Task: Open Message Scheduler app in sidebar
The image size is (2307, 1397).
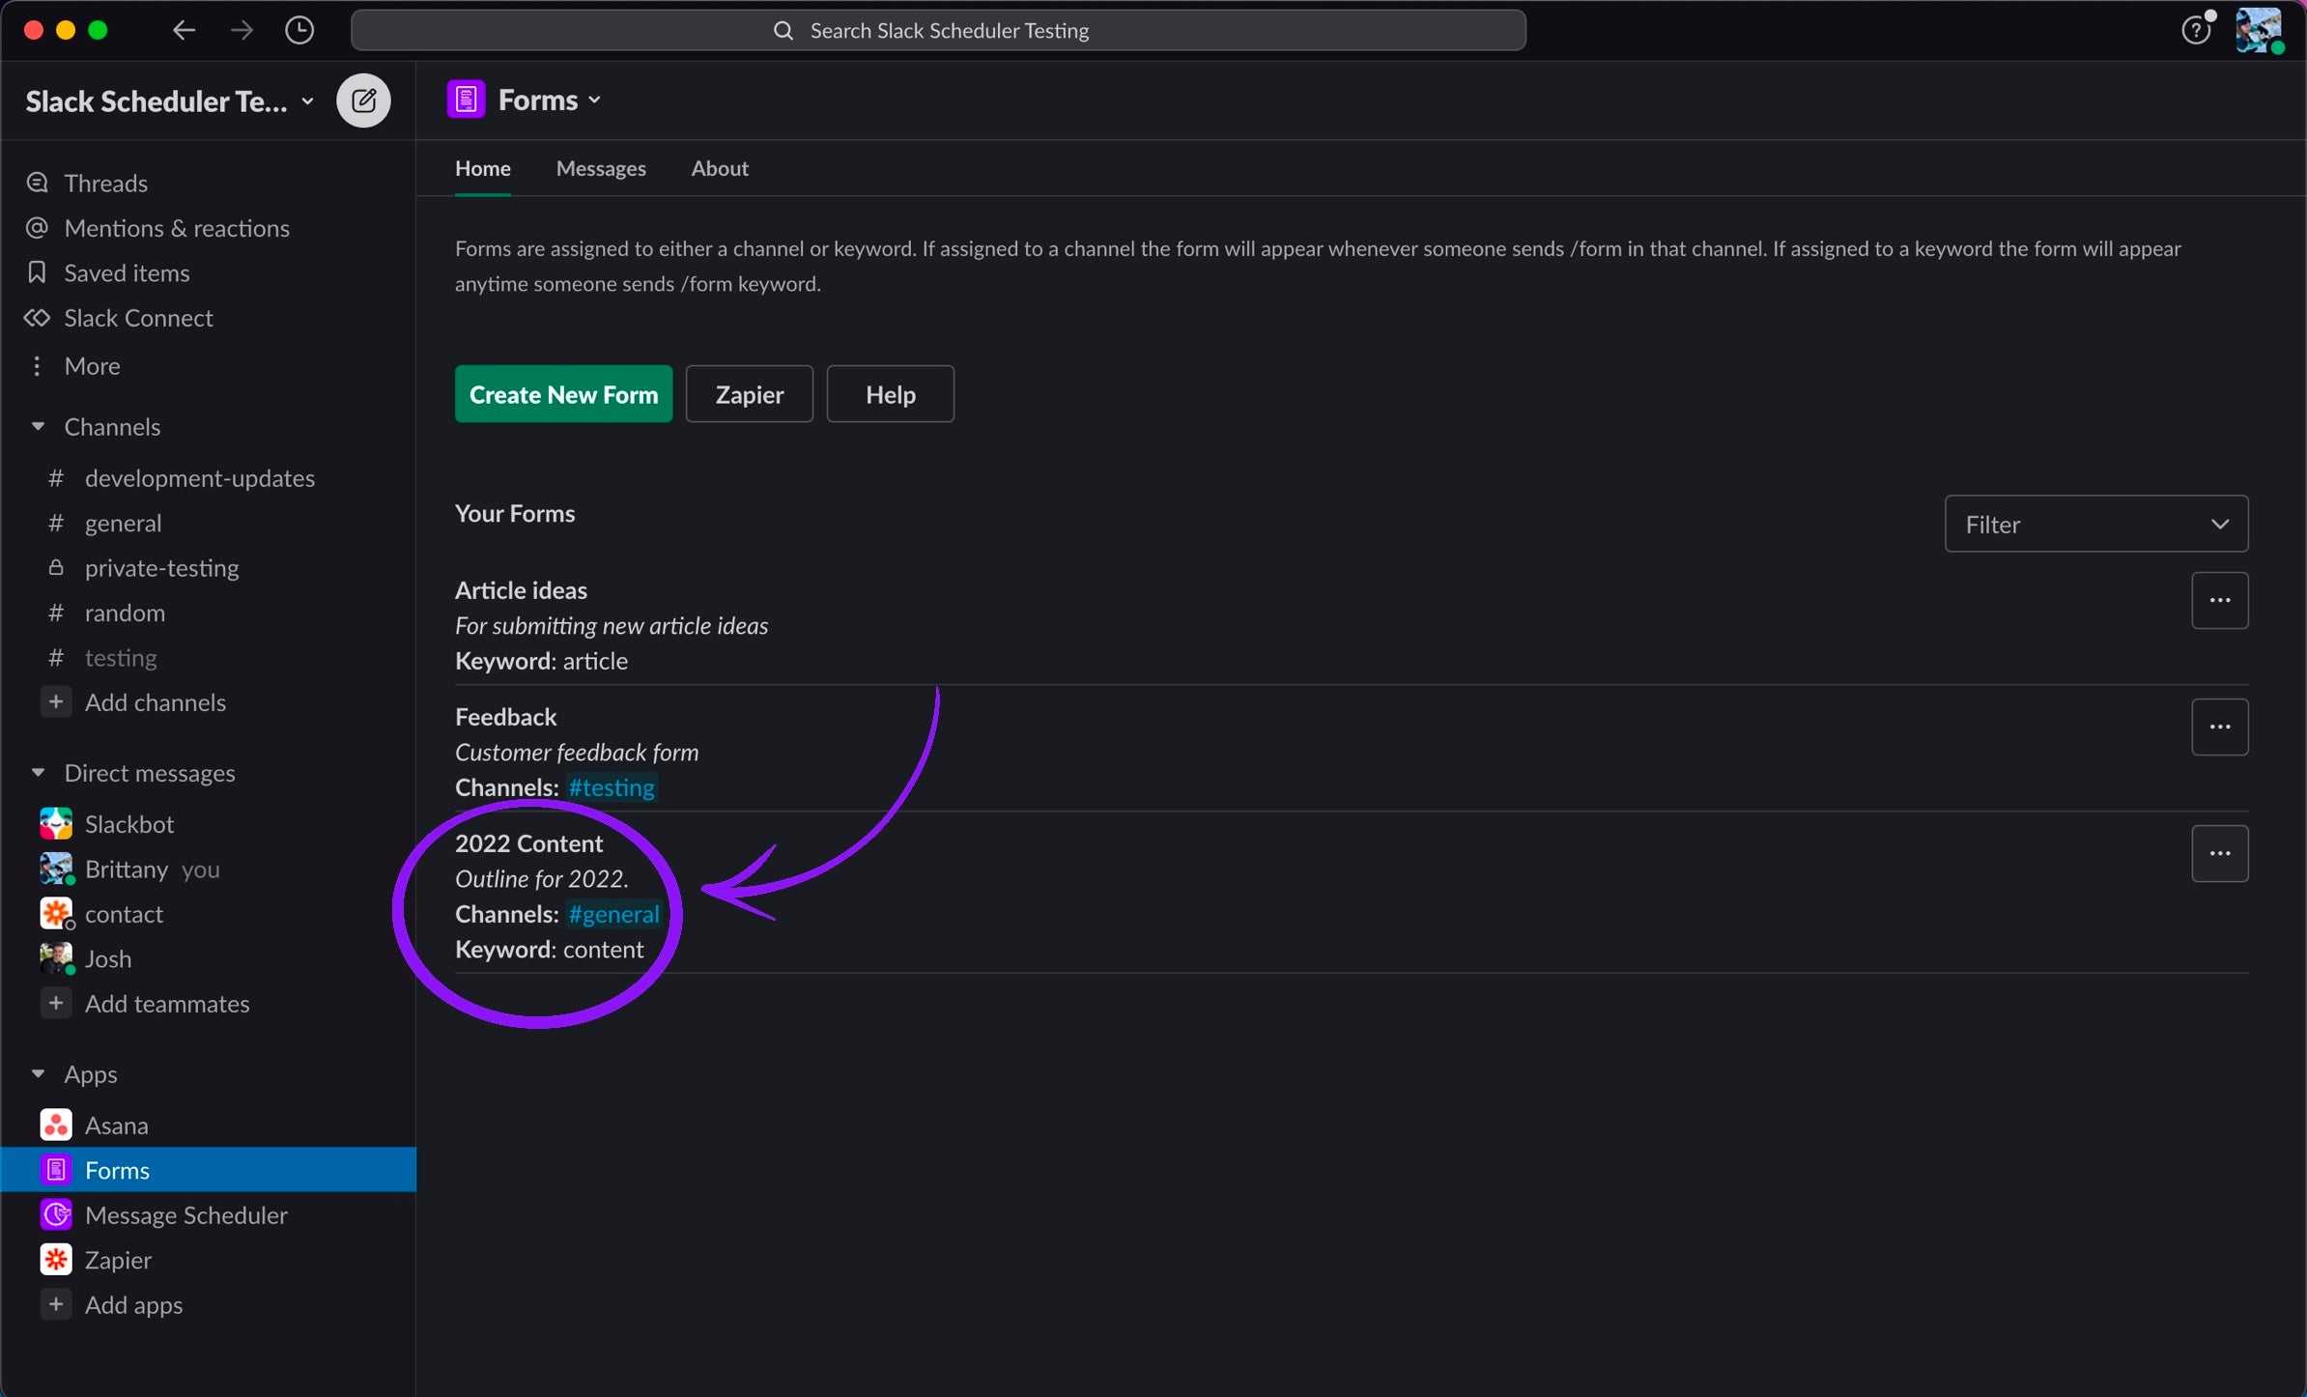Action: (185, 1215)
